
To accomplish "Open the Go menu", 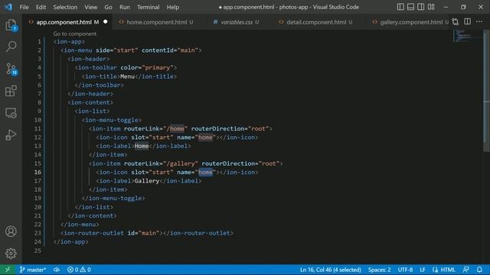I will point(108,7).
